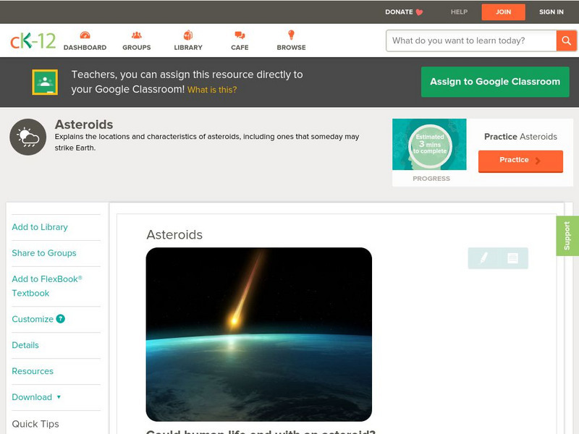Open the CAFE menu label
Screen dimensions: 579x434
pyautogui.click(x=240, y=48)
